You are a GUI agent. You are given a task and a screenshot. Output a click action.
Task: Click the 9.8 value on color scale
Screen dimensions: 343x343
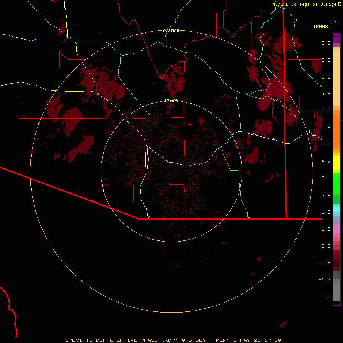pos(326,43)
